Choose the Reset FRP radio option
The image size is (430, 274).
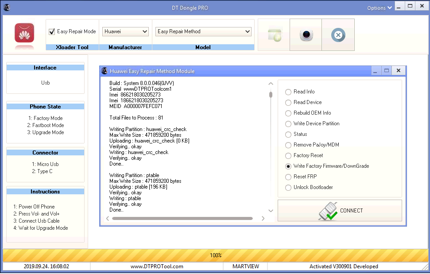[x=289, y=177]
